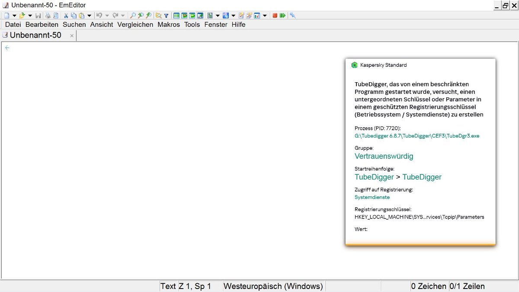Expand the Paste dropdown arrow
Image resolution: width=519 pixels, height=292 pixels.
click(89, 16)
